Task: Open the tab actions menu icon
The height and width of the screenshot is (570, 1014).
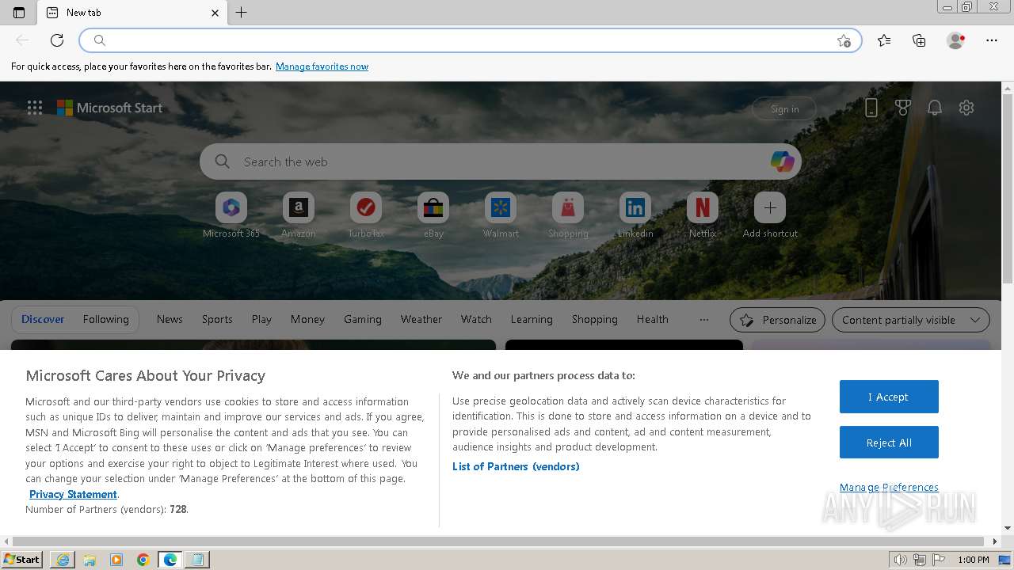Action: (19, 13)
